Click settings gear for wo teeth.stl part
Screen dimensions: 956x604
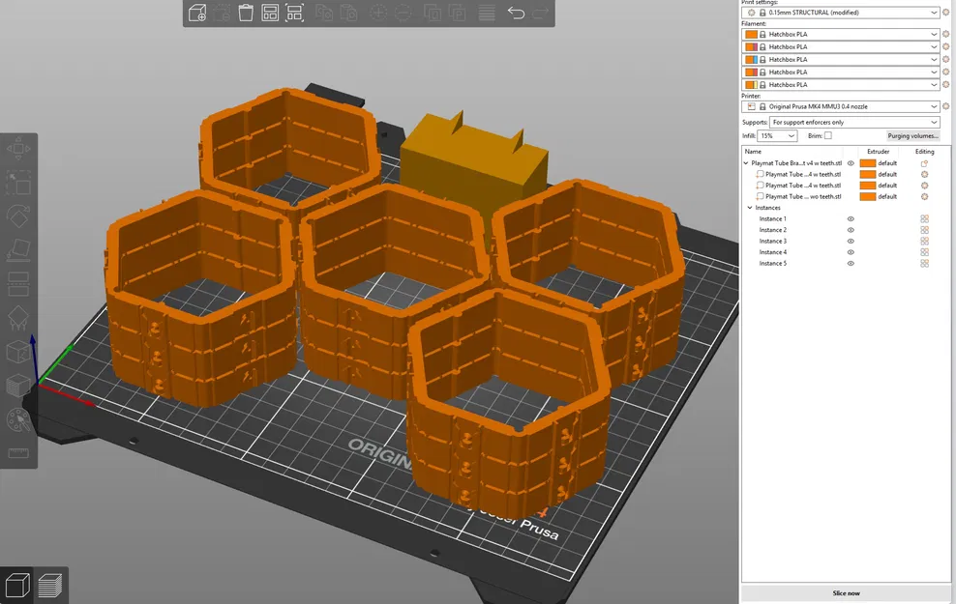(924, 197)
